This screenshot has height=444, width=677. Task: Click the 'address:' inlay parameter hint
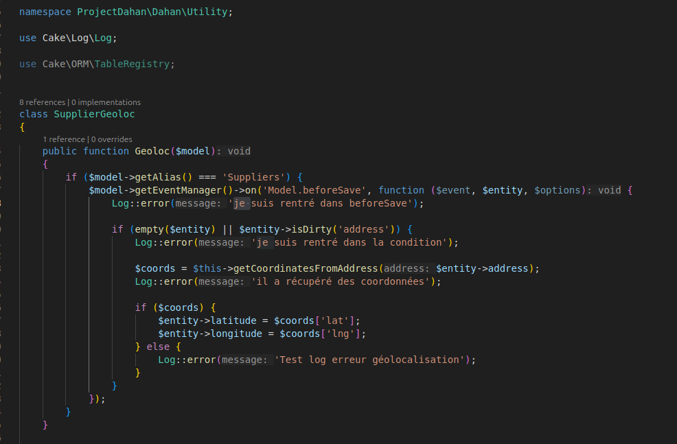click(408, 268)
